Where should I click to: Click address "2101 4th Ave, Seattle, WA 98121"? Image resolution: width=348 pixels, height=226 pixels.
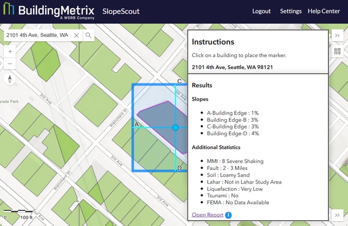pyautogui.click(x=232, y=67)
